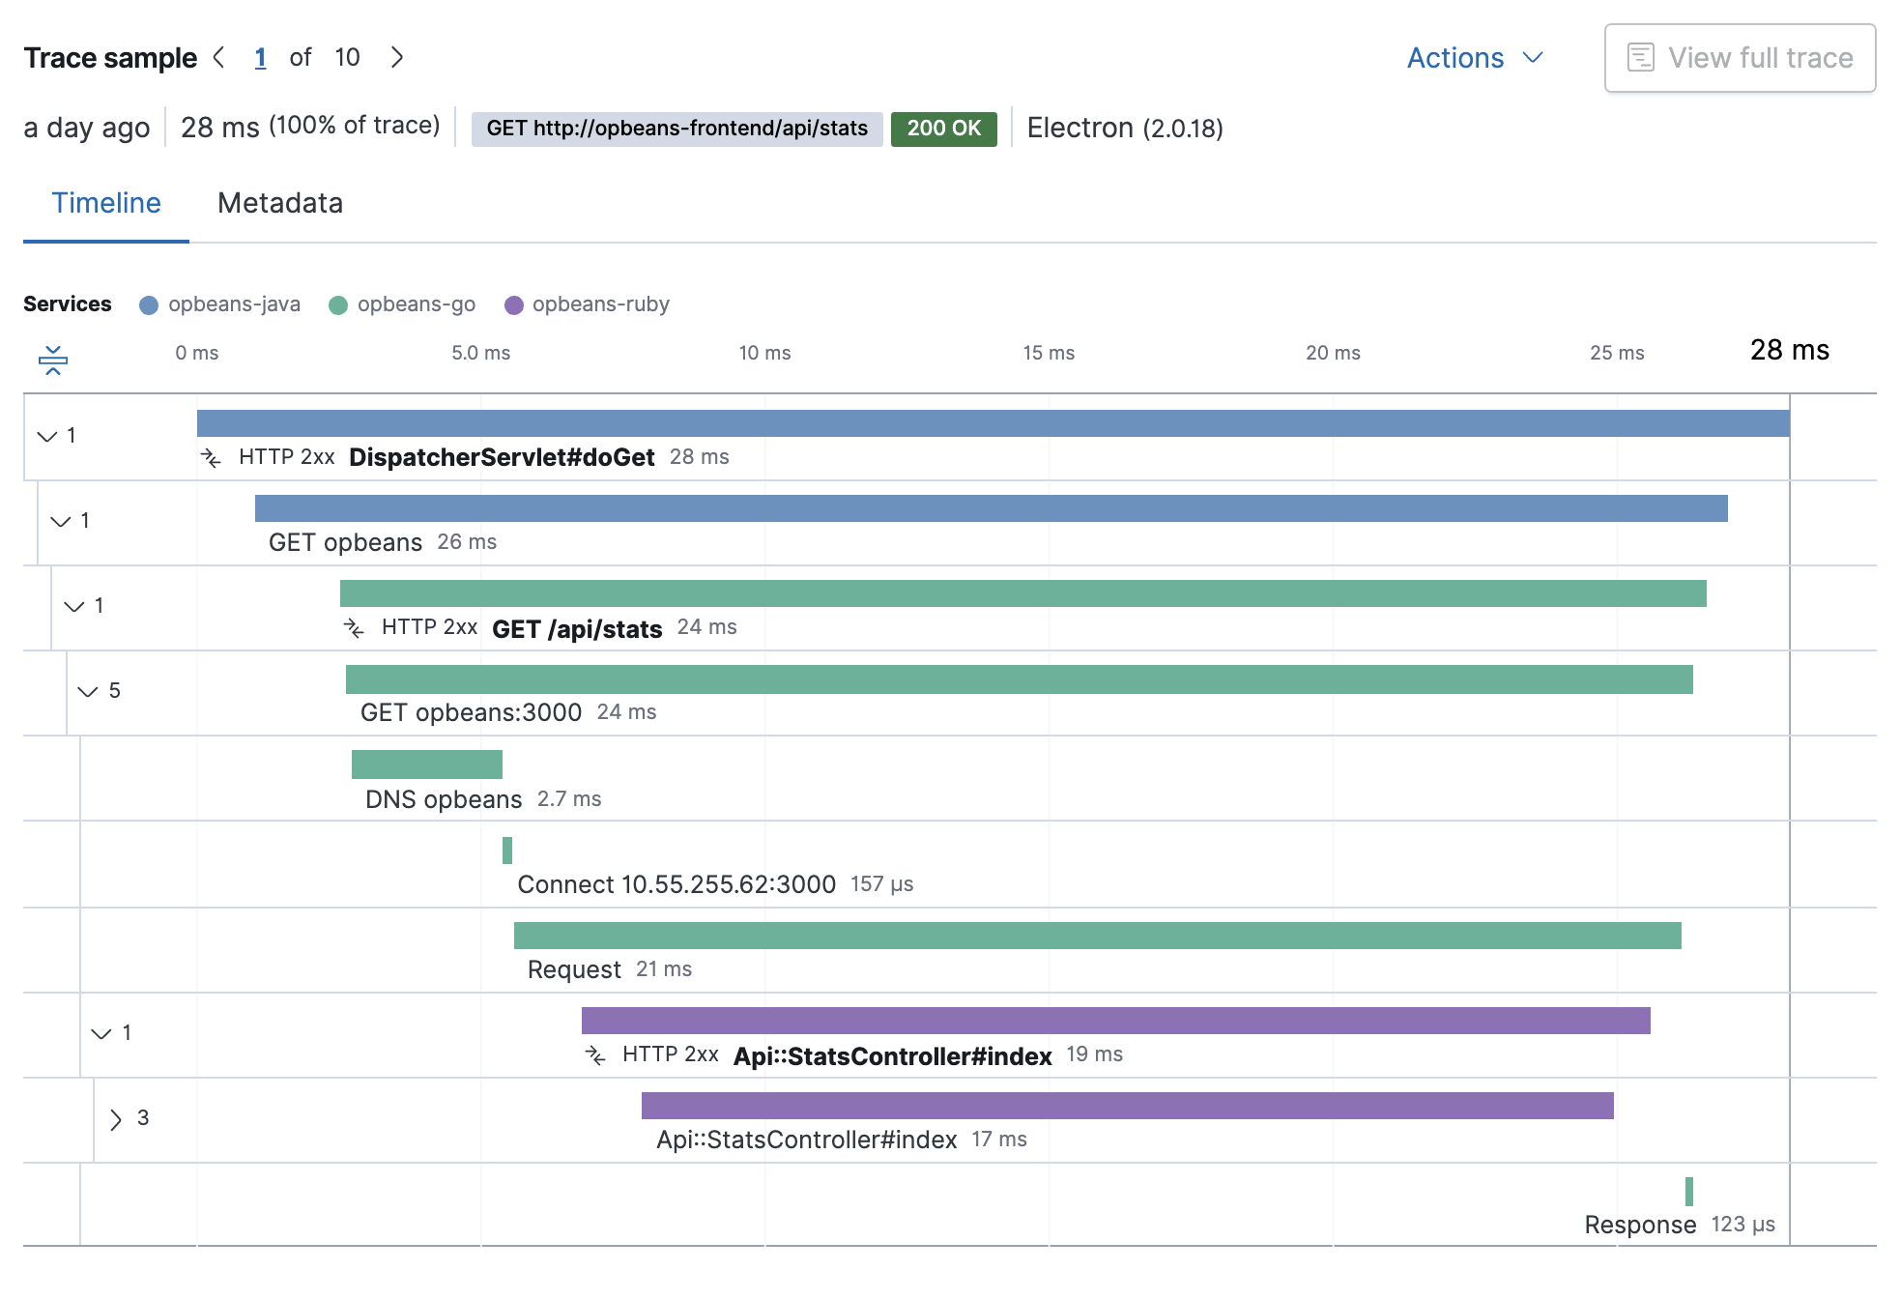Switch to the Metadata tab
The width and height of the screenshot is (1900, 1299).
click(280, 203)
